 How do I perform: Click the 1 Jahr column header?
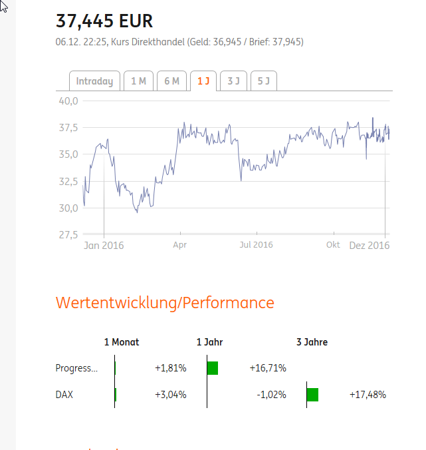pyautogui.click(x=209, y=342)
